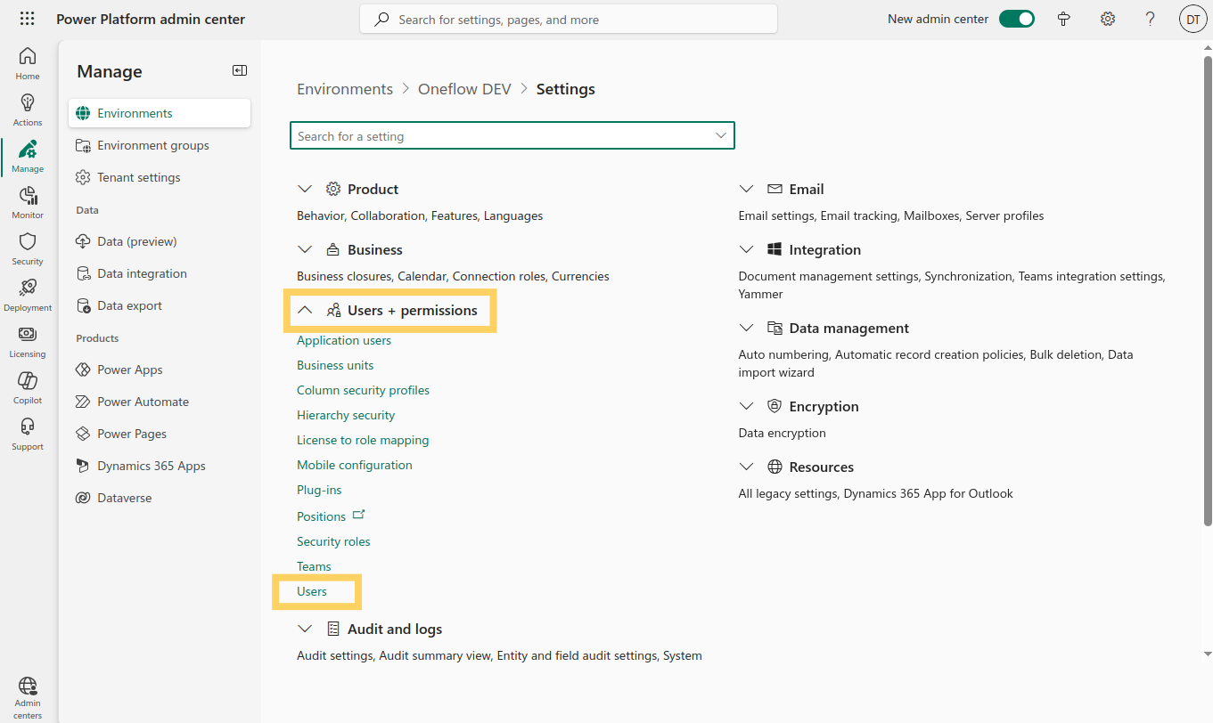Open Admin centers at rail bottom
The height and width of the screenshot is (723, 1213).
pyautogui.click(x=28, y=697)
